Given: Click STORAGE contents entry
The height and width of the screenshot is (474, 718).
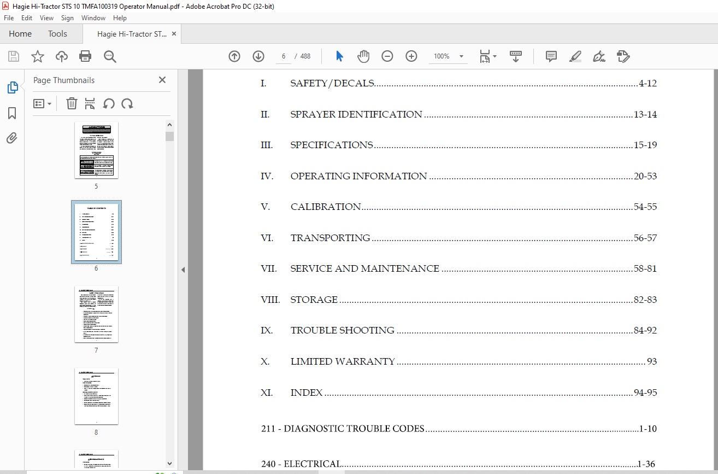Looking at the screenshot, I should coord(458,300).
